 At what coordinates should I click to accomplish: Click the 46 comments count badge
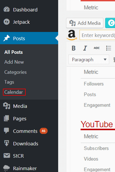pyautogui.click(x=44, y=131)
